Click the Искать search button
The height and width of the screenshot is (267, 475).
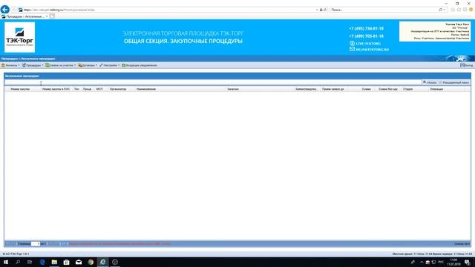430,82
